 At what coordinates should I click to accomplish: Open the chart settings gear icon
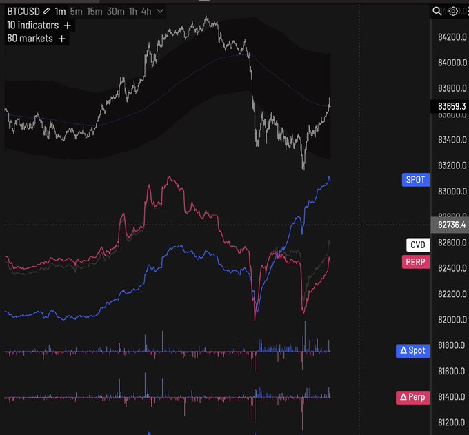pyautogui.click(x=453, y=11)
